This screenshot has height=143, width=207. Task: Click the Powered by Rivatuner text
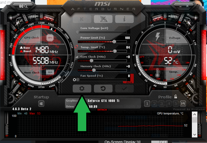189,109
